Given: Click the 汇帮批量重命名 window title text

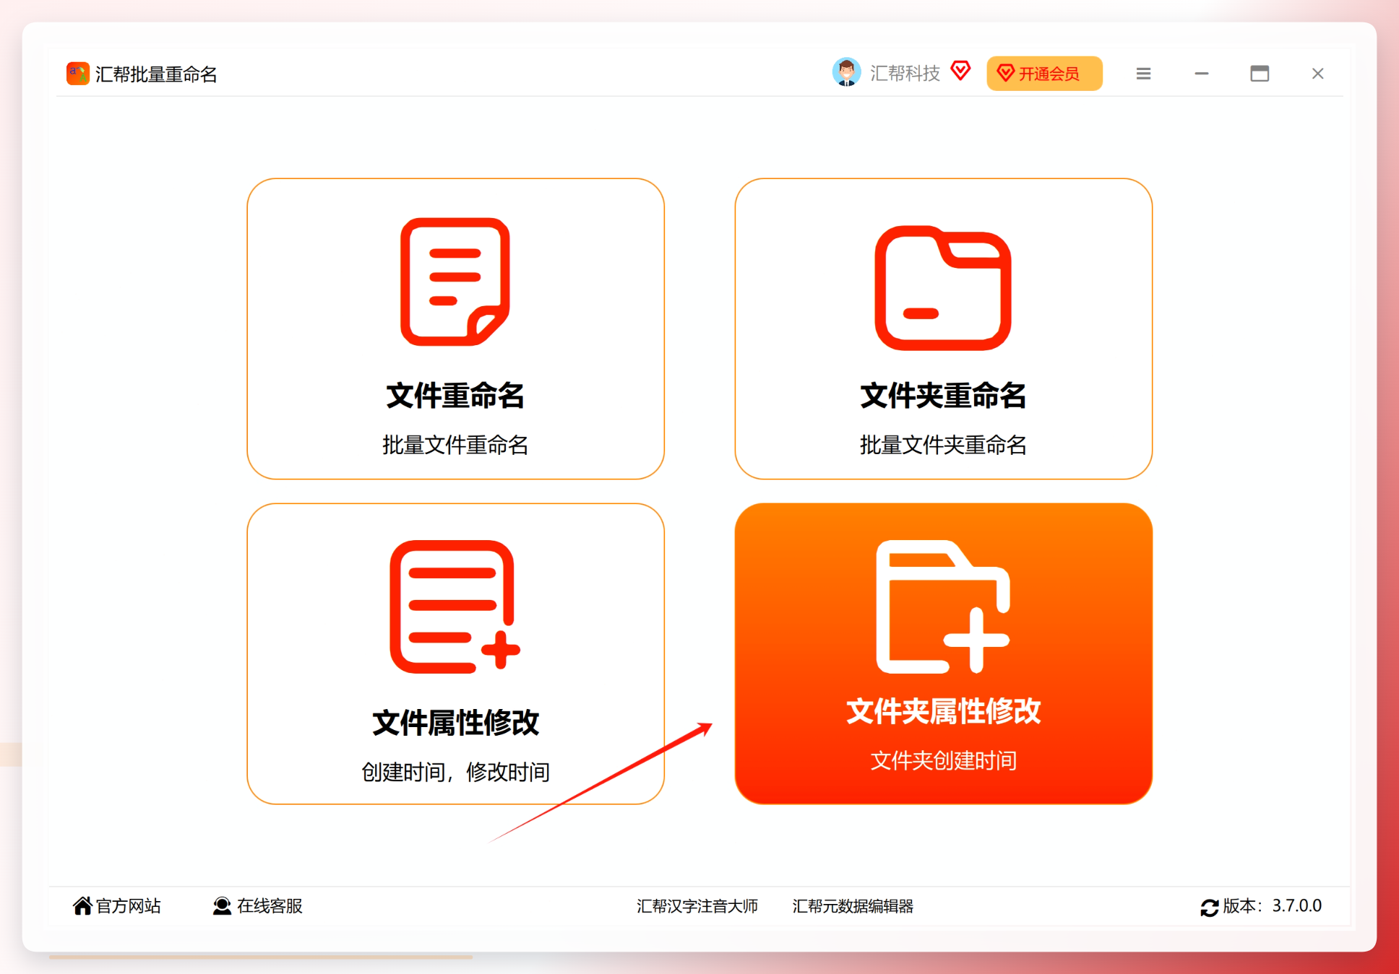Looking at the screenshot, I should click(156, 74).
